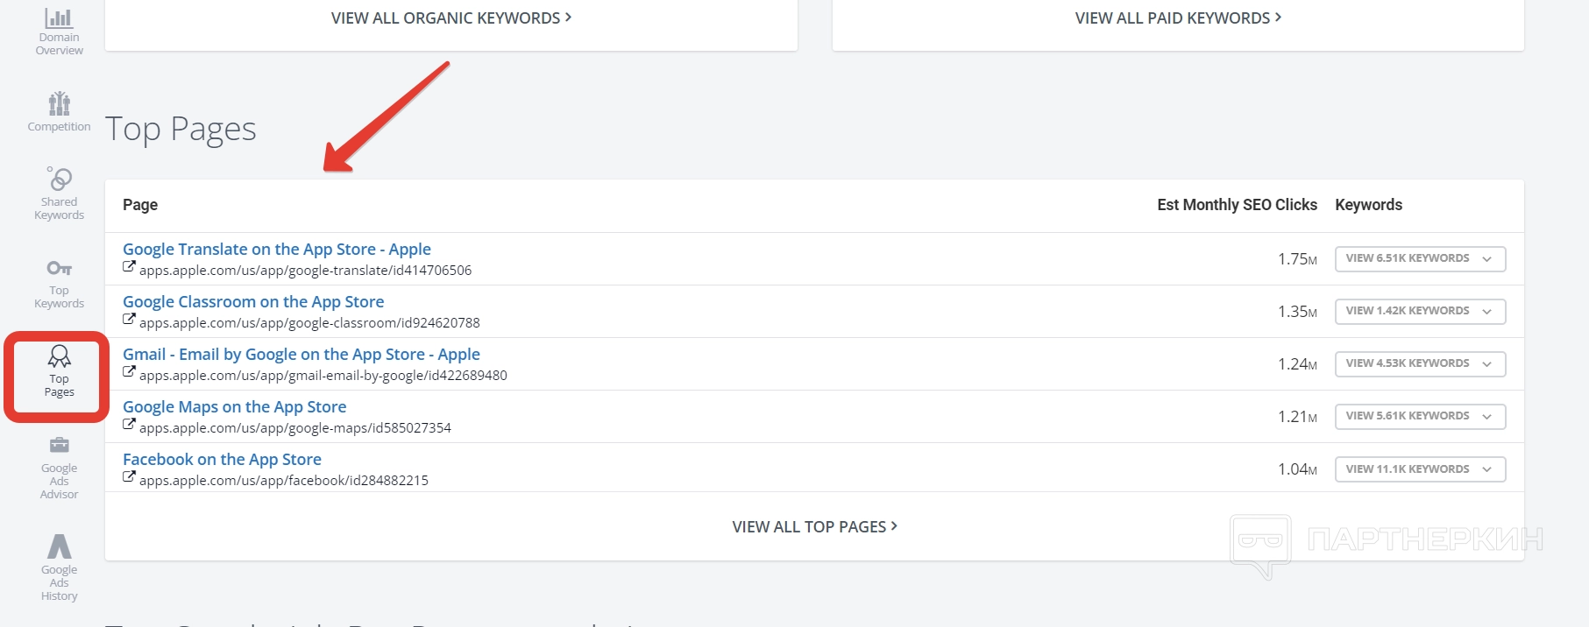The height and width of the screenshot is (627, 1589).
Task: Click the Est Monthly SEO Clicks column header
Action: [x=1237, y=205]
